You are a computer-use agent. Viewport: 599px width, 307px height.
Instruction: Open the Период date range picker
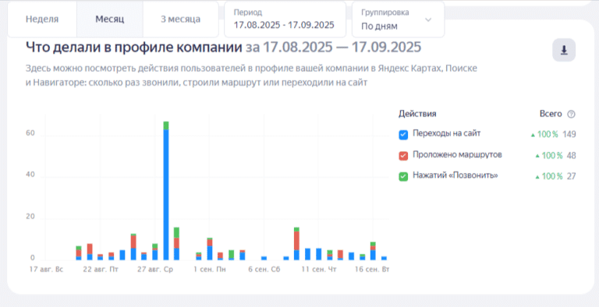pyautogui.click(x=285, y=19)
